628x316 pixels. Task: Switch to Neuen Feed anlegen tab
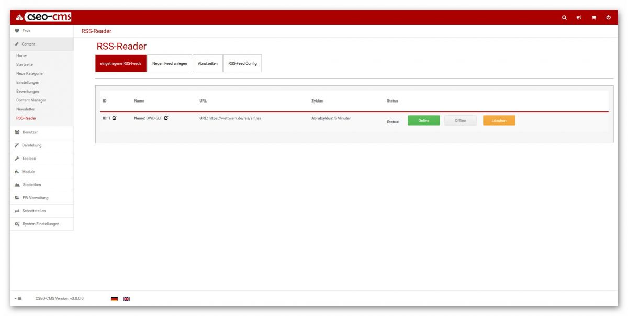point(170,63)
